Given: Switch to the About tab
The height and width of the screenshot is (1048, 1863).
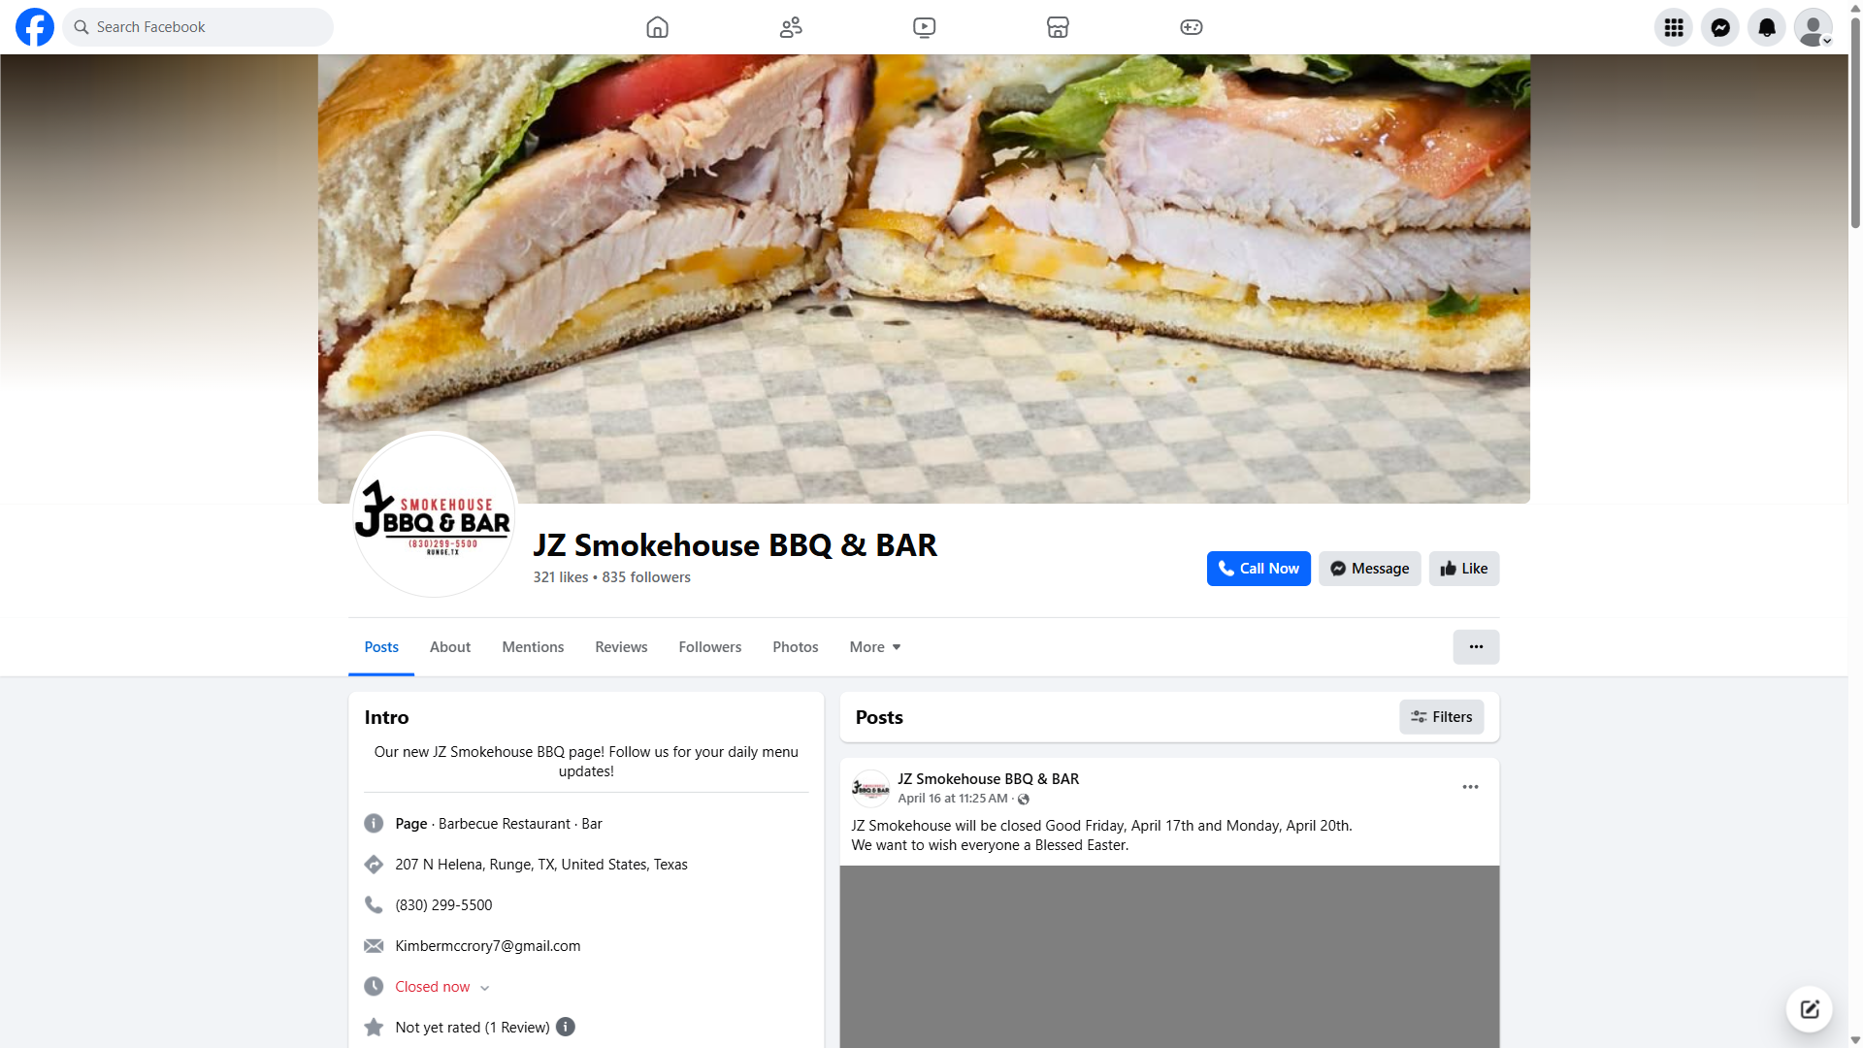Looking at the screenshot, I should click(449, 647).
